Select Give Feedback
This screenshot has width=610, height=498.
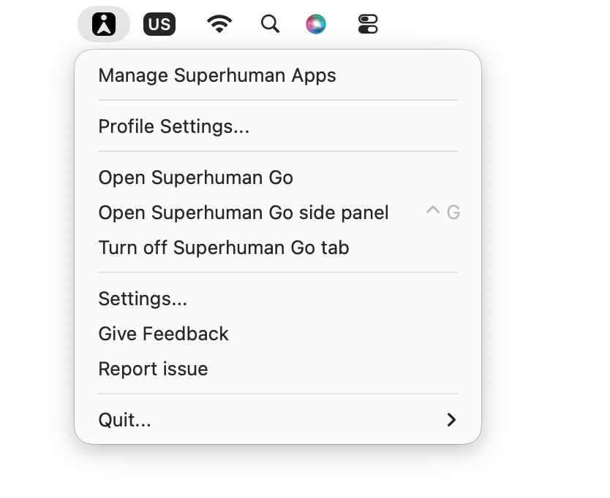(x=278, y=334)
